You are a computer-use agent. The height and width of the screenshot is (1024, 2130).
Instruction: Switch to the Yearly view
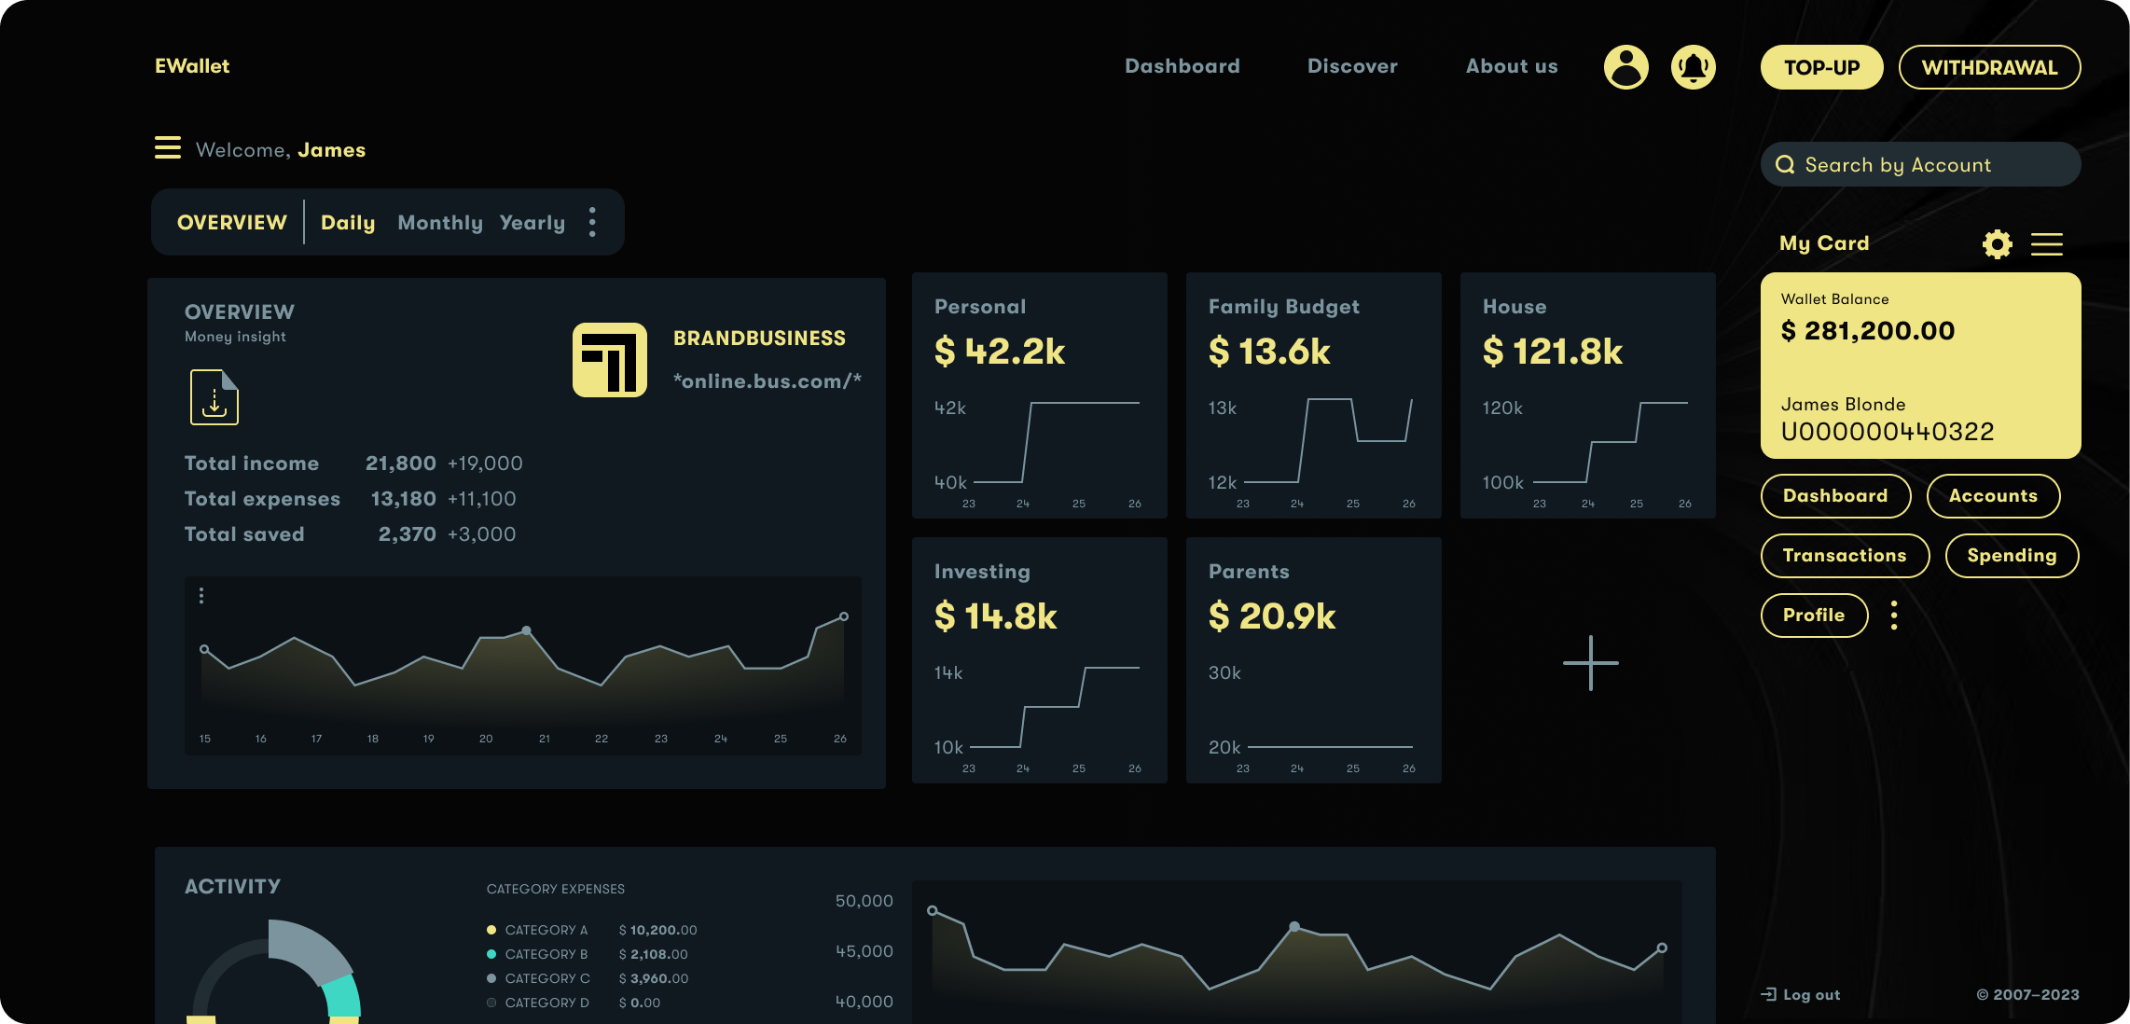532,222
